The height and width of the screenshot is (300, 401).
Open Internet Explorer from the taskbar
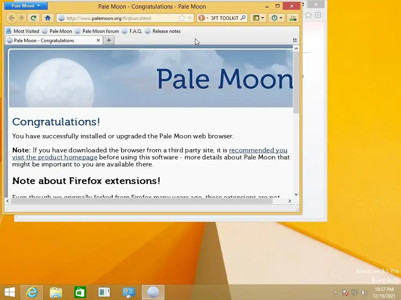click(32, 292)
